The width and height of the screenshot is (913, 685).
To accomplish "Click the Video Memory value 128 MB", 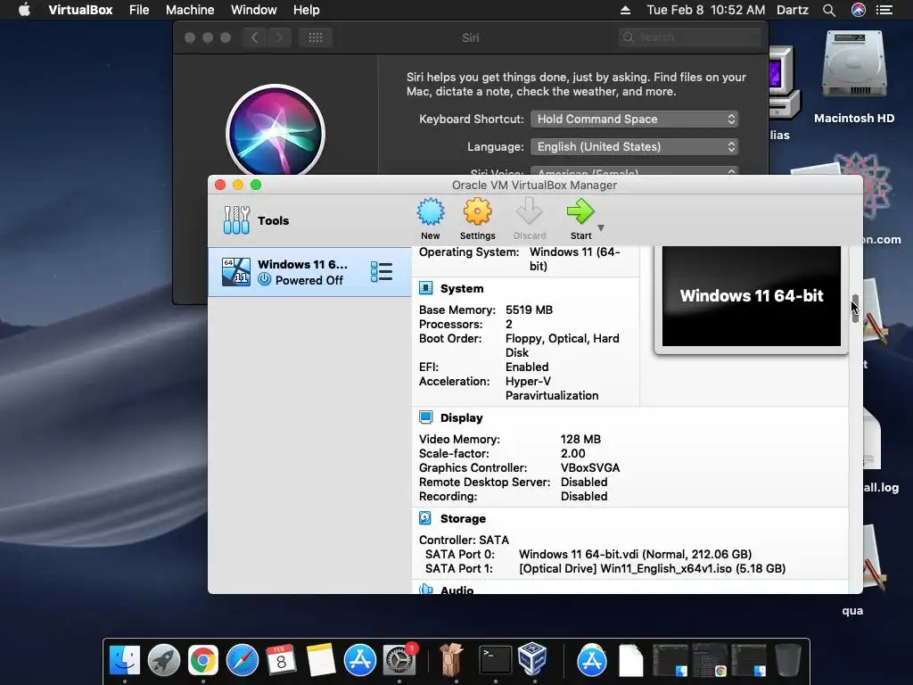I will click(x=580, y=439).
